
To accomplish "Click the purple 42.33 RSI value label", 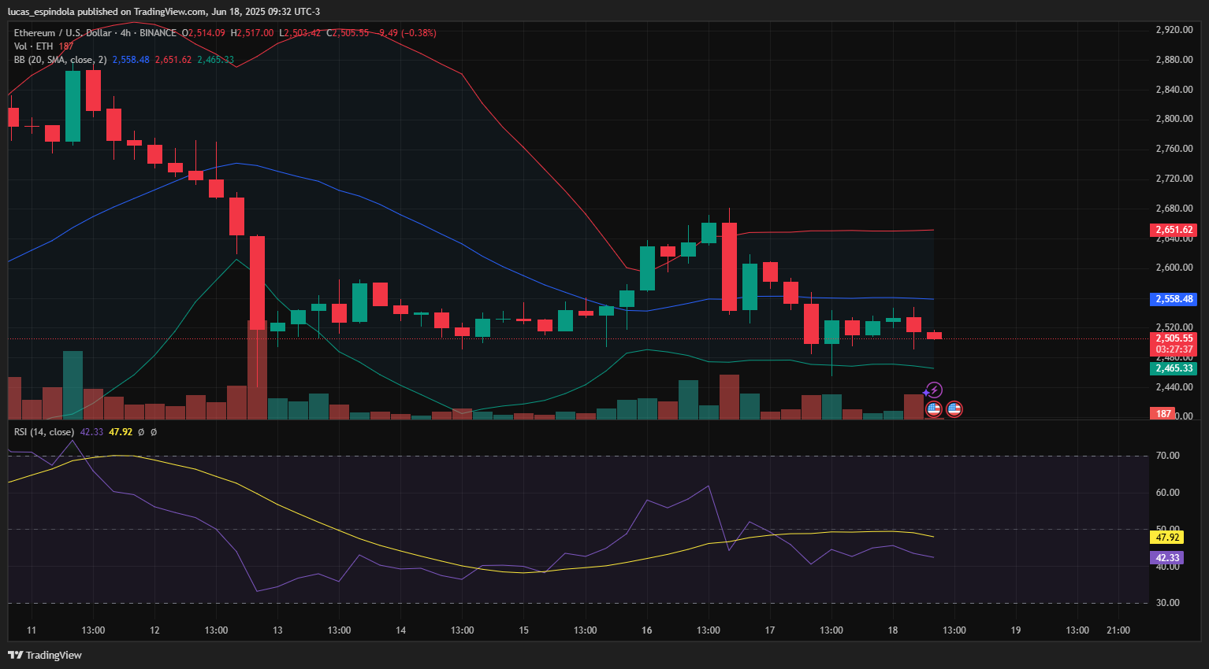I will point(1166,558).
